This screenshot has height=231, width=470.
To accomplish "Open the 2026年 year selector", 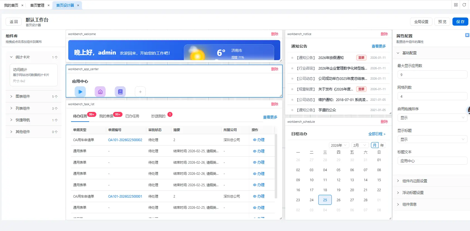I will 339,145.
